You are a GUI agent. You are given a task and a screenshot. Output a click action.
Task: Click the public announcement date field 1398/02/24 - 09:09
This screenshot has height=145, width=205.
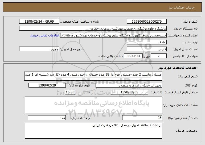pyautogui.click(x=39, y=22)
